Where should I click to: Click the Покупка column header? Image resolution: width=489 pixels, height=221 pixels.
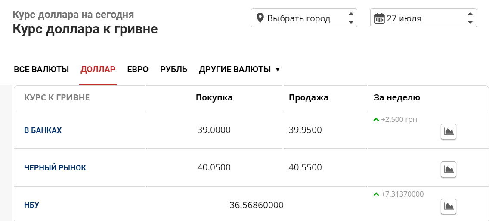[214, 98]
